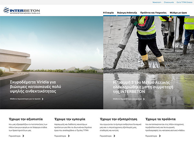
Task: Click the INTERBETON logo
Action: 22,10
